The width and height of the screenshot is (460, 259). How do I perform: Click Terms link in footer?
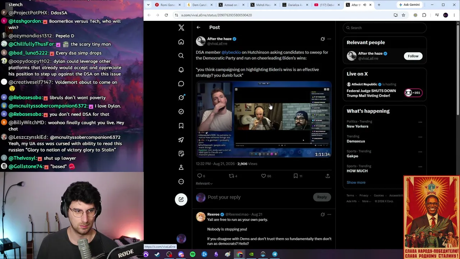[350, 196]
